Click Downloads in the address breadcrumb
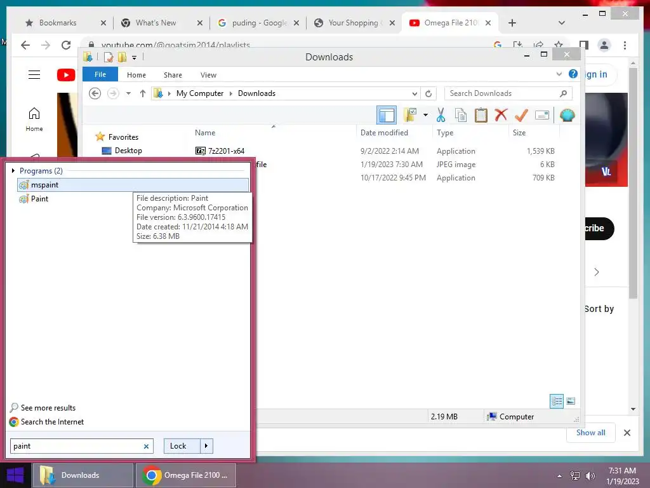 256,93
